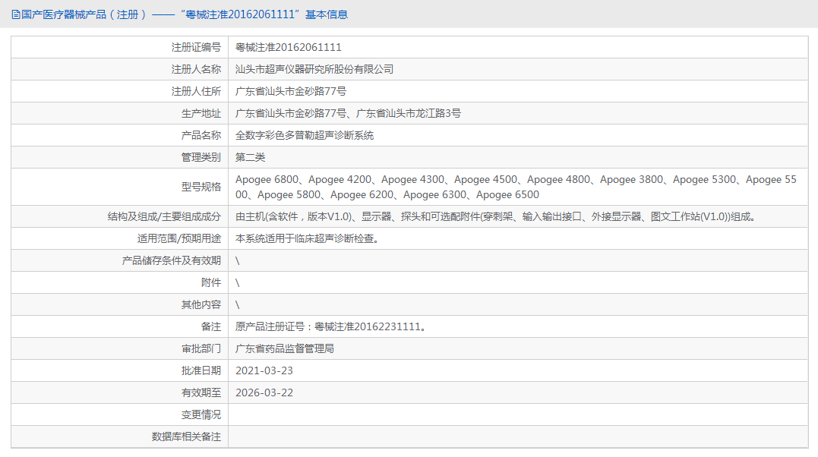Select approval date 2021-03-23
This screenshot has height=457, width=818.
264,370
